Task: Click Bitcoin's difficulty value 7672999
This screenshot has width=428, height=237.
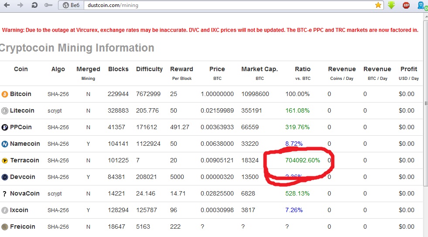Action: pos(148,94)
